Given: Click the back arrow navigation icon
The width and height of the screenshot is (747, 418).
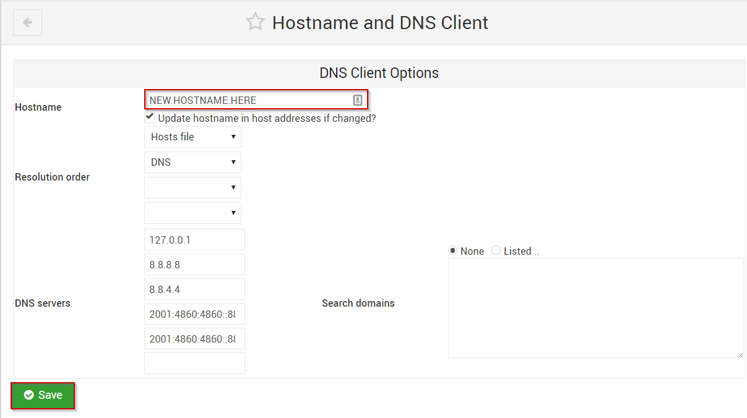Looking at the screenshot, I should pos(27,22).
